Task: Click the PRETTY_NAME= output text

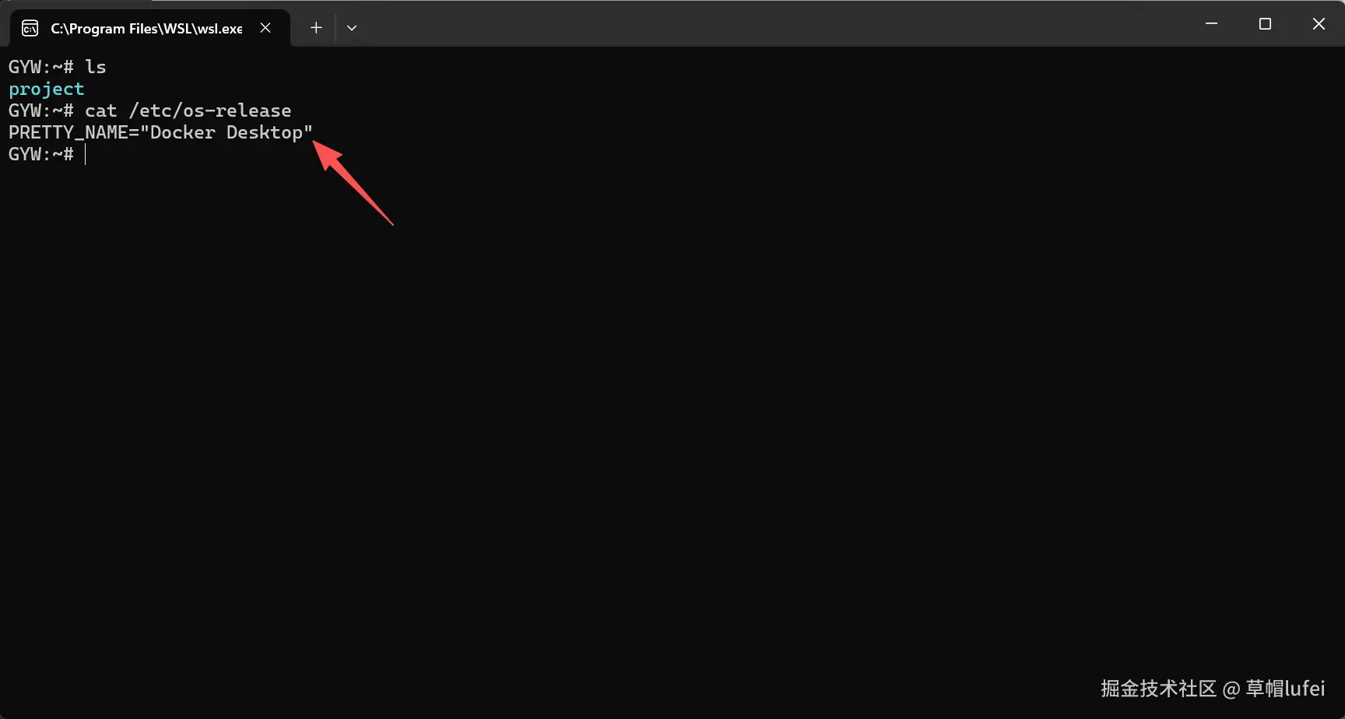Action: click(x=74, y=132)
